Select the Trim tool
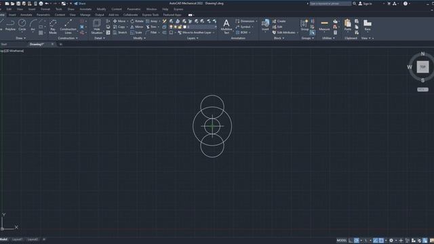 [x=151, y=27]
